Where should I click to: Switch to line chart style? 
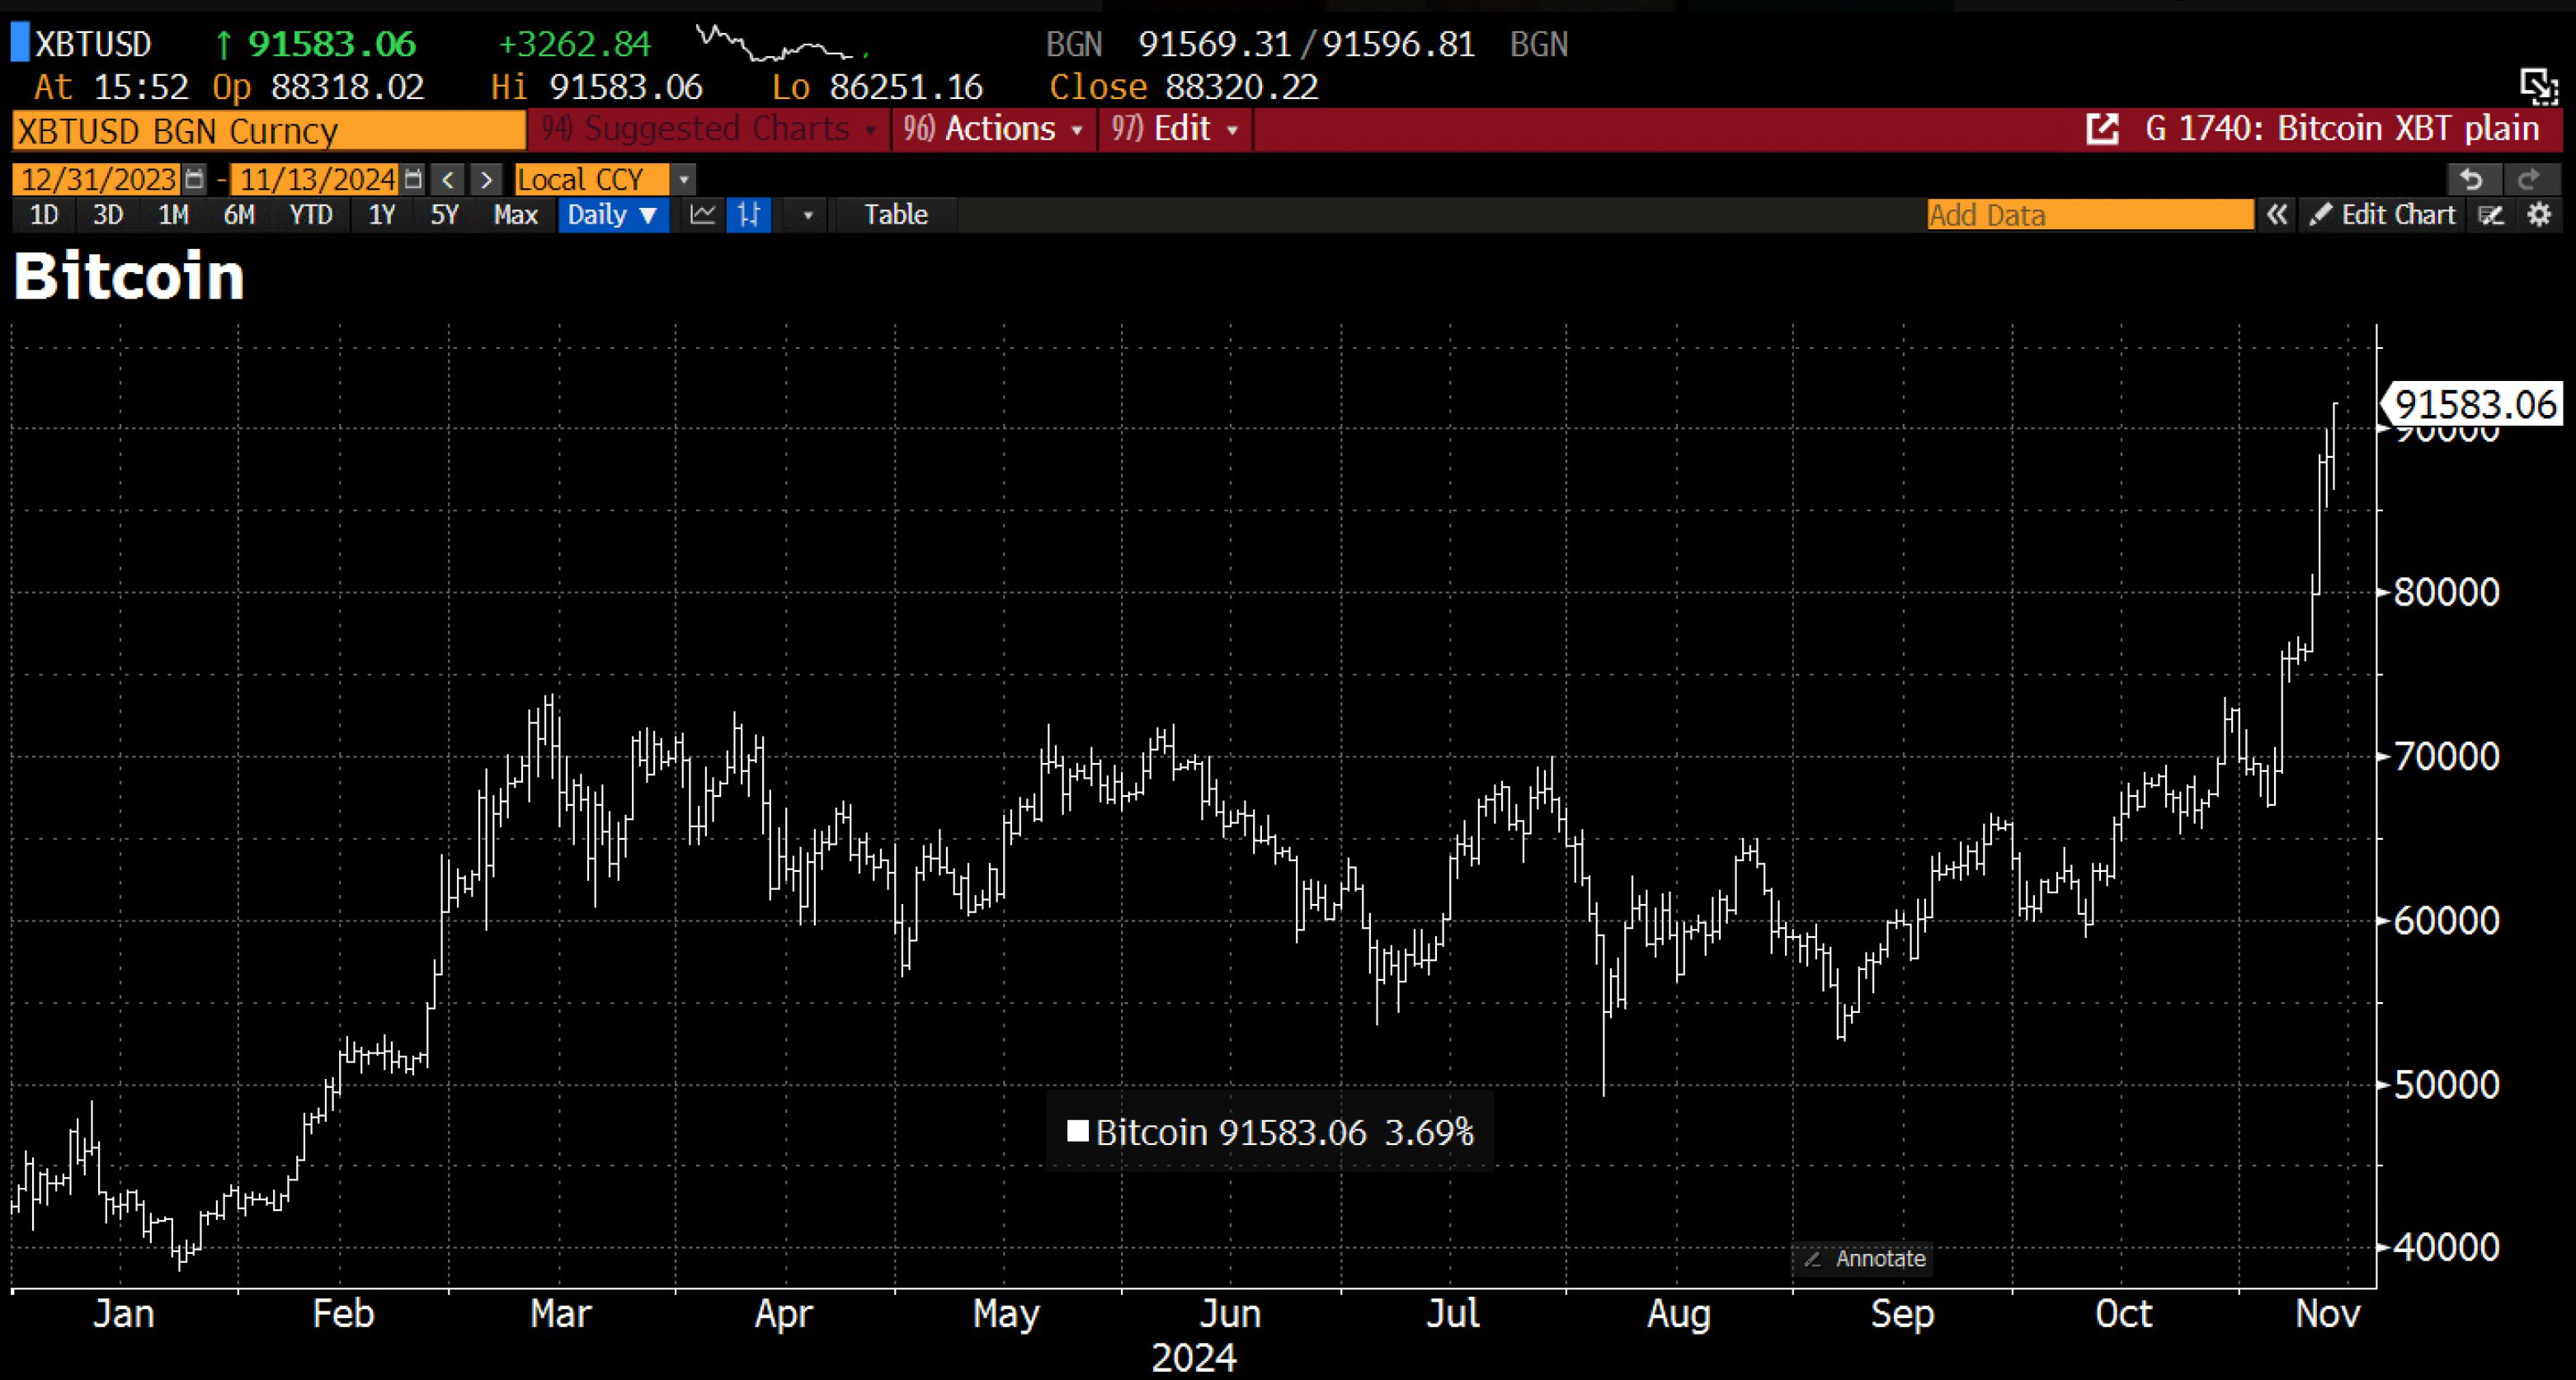tap(703, 215)
